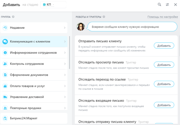Click the Информирование сотрудников info icon
Image resolution: width=180 pixels, height=125 pixels.
[x=5, y=53]
